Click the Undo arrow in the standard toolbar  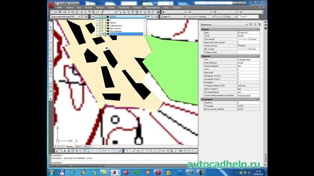[x=103, y=12]
